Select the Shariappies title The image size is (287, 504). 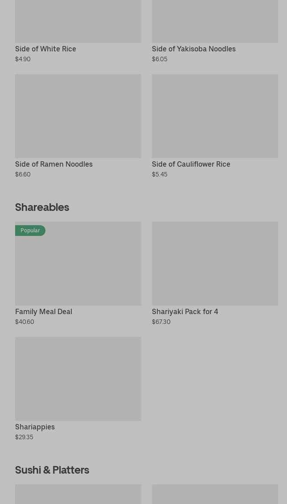[35, 427]
